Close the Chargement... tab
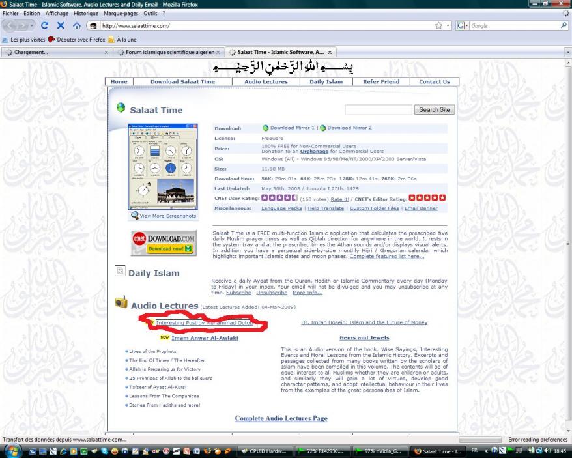Screen dimensions: 572x458 pyautogui.click(x=106, y=52)
